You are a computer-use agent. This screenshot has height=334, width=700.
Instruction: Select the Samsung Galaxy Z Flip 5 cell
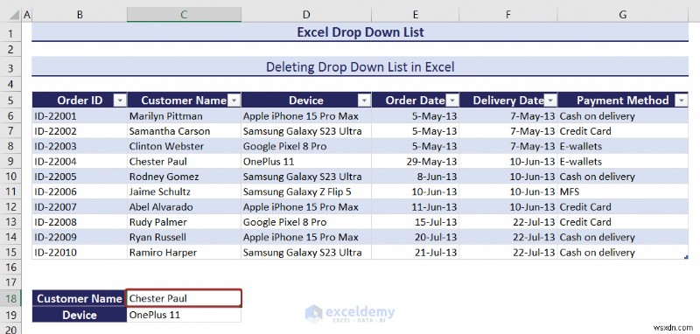click(x=306, y=191)
